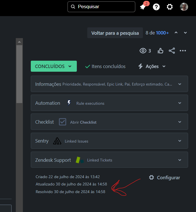Expand the Automation Rule executions panel

[x=109, y=103]
